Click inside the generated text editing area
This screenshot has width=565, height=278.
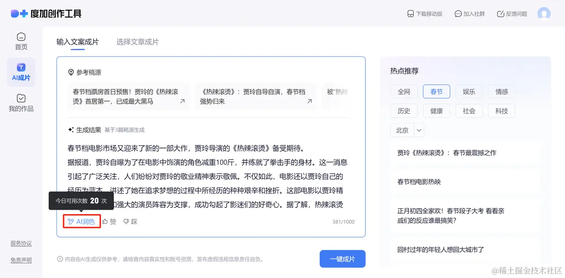[x=207, y=176]
